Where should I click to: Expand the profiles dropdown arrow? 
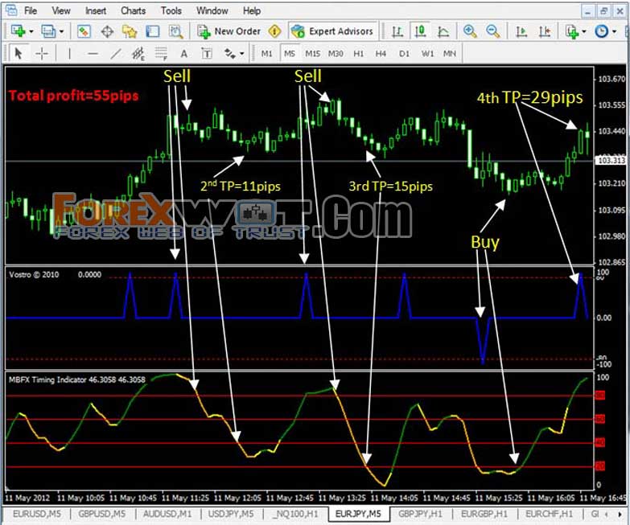(x=61, y=31)
